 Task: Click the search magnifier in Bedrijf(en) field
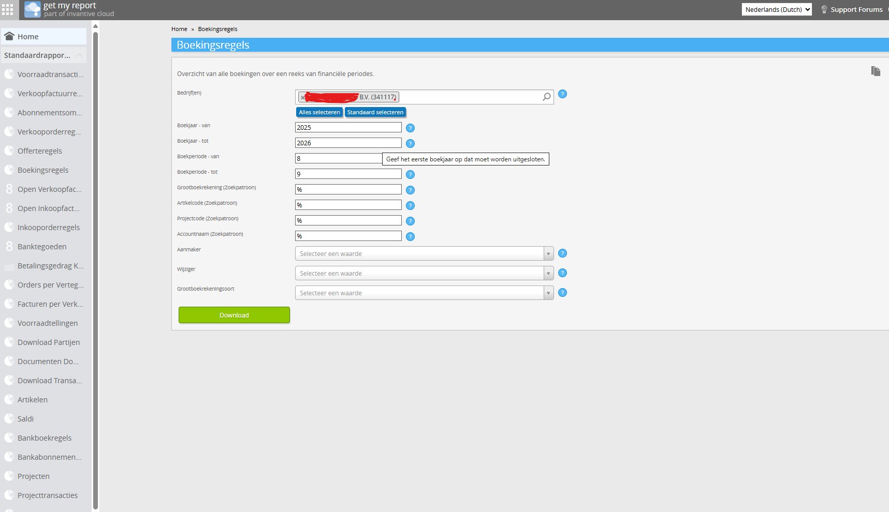(546, 97)
